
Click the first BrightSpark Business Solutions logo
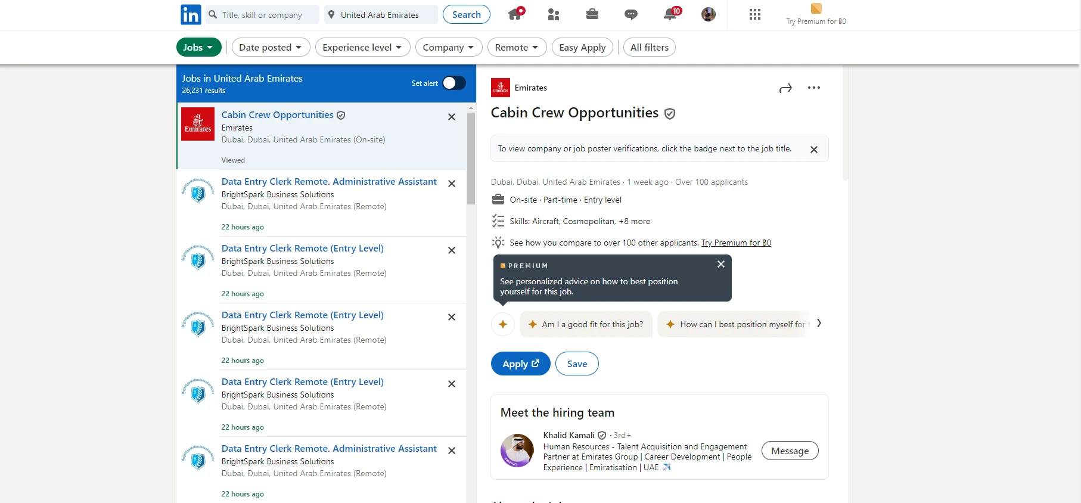(x=198, y=191)
